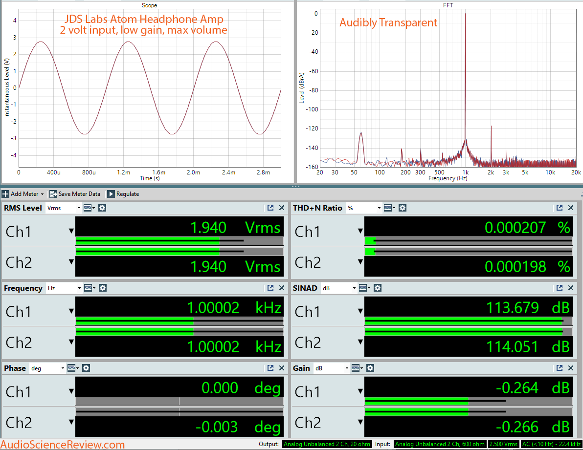The height and width of the screenshot is (450, 583).
Task: Expand Ch2 arrow in THD+N Ratio meter
Action: pos(360,262)
